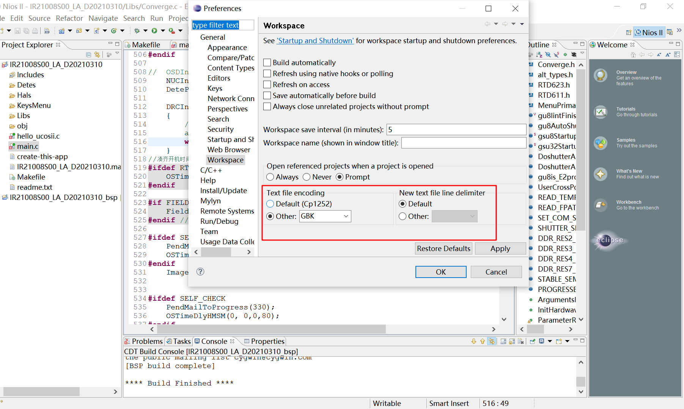Open Console display dropdown arrow
Viewport: 684px width, 409px height.
coord(550,341)
